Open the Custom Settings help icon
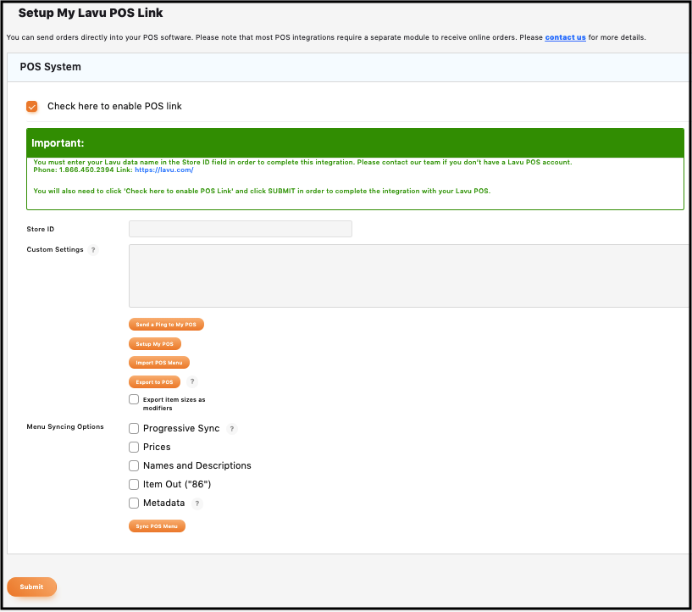This screenshot has width=692, height=612. click(93, 249)
